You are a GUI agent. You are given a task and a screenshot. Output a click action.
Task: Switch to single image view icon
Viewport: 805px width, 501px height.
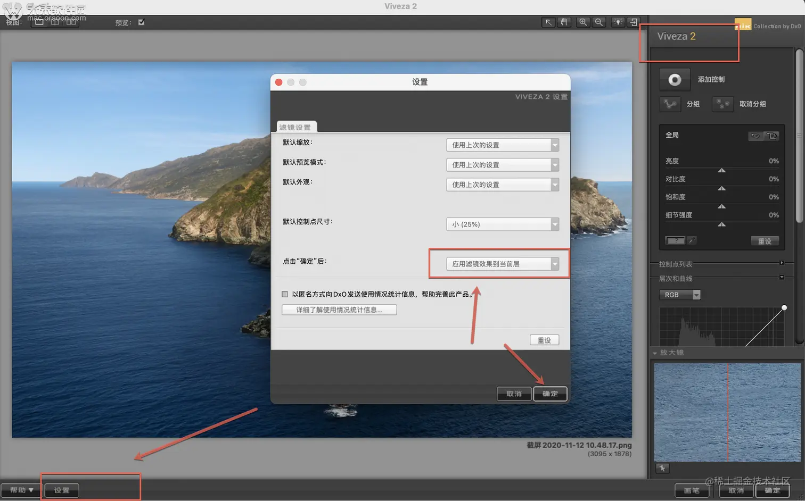pos(39,22)
